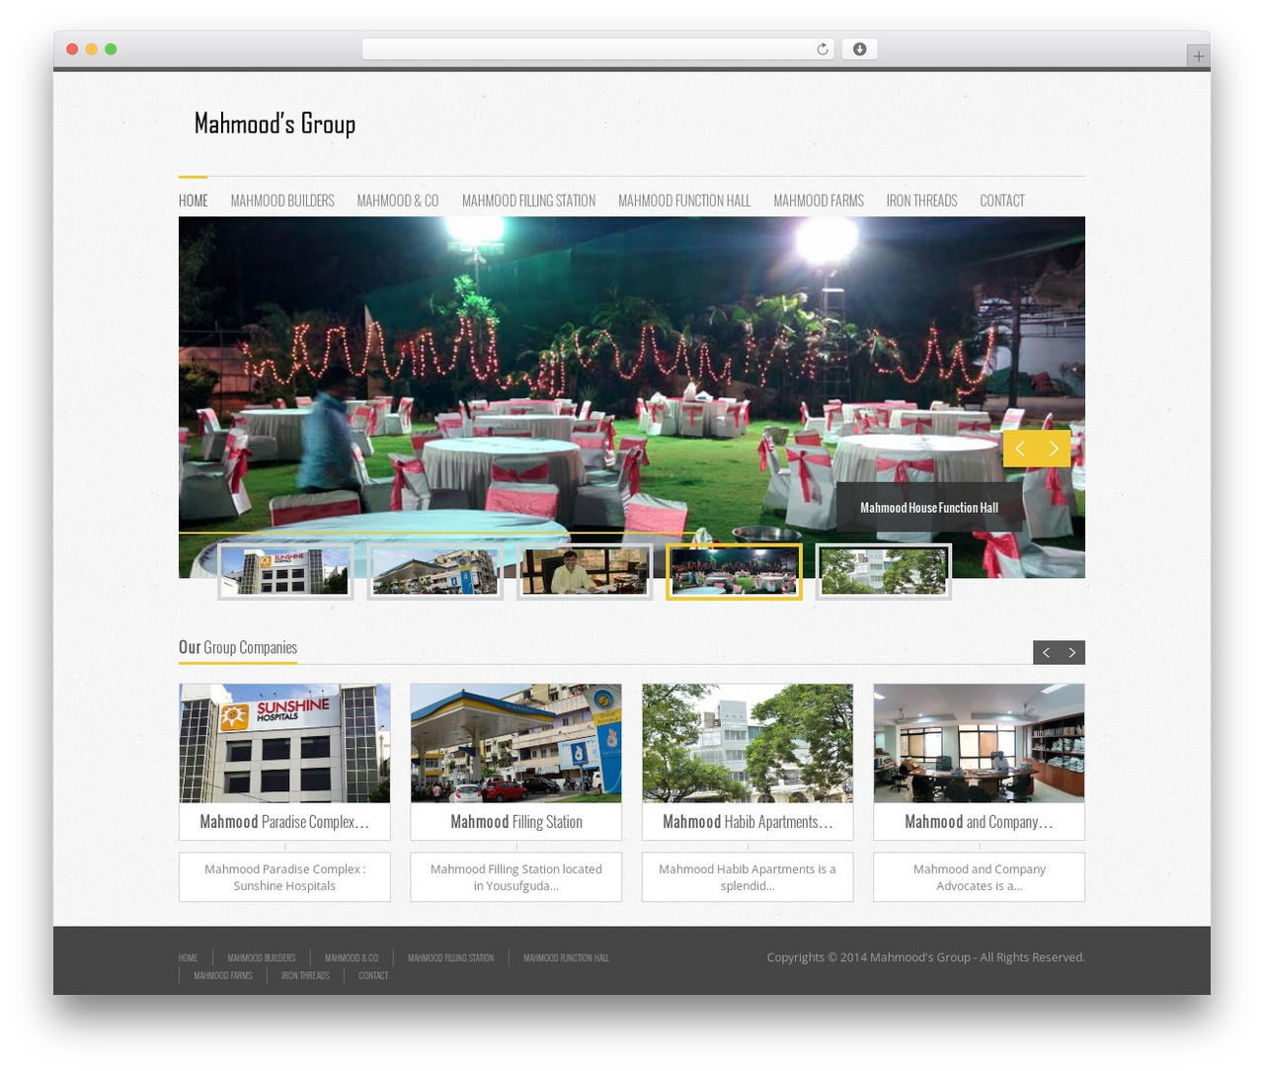Focus the browser address bar
The image size is (1264, 1071).
point(597,49)
